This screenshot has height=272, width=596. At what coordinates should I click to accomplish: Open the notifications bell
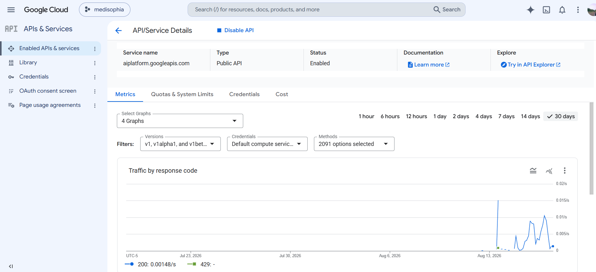click(562, 10)
